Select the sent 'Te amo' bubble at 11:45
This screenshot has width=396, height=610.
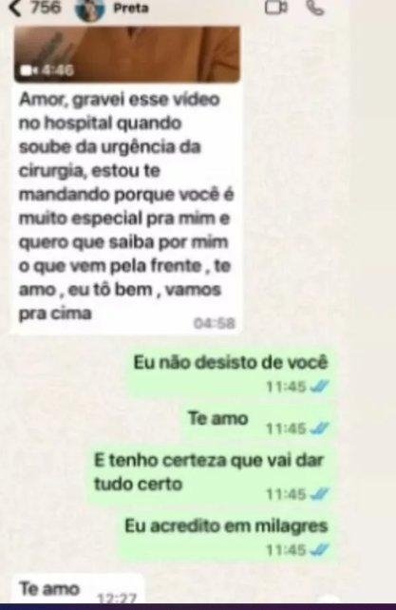point(258,422)
